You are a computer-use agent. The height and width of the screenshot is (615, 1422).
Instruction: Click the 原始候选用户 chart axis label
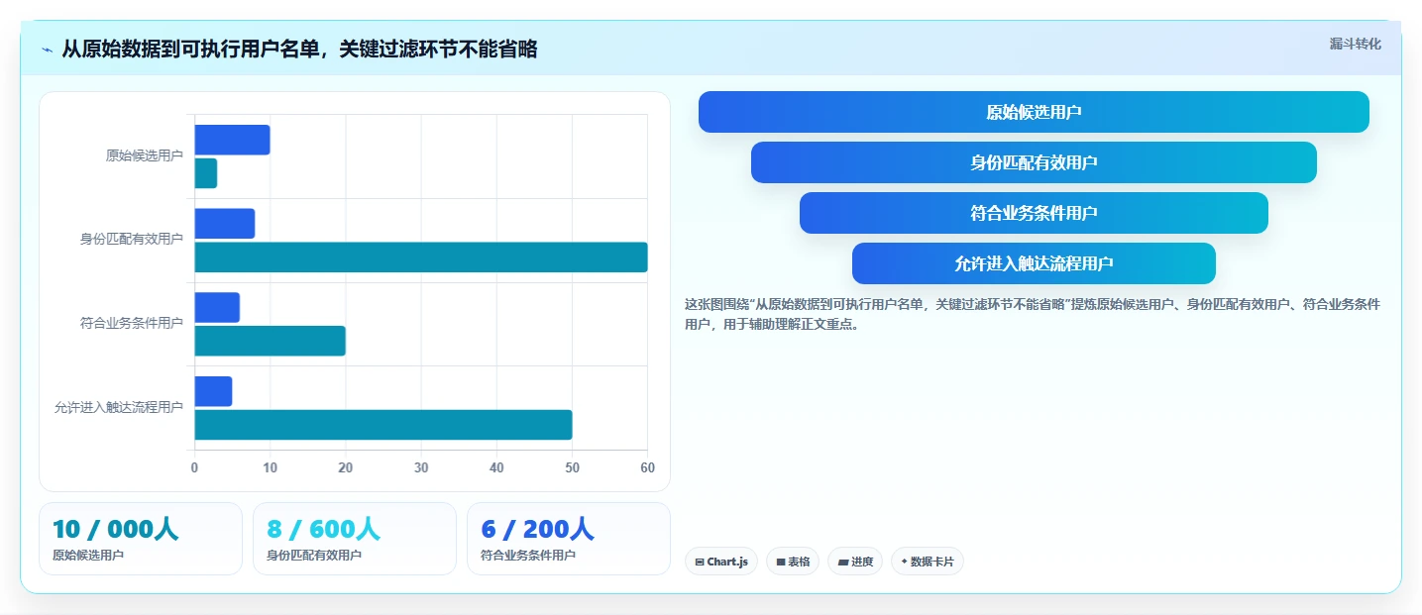click(145, 155)
